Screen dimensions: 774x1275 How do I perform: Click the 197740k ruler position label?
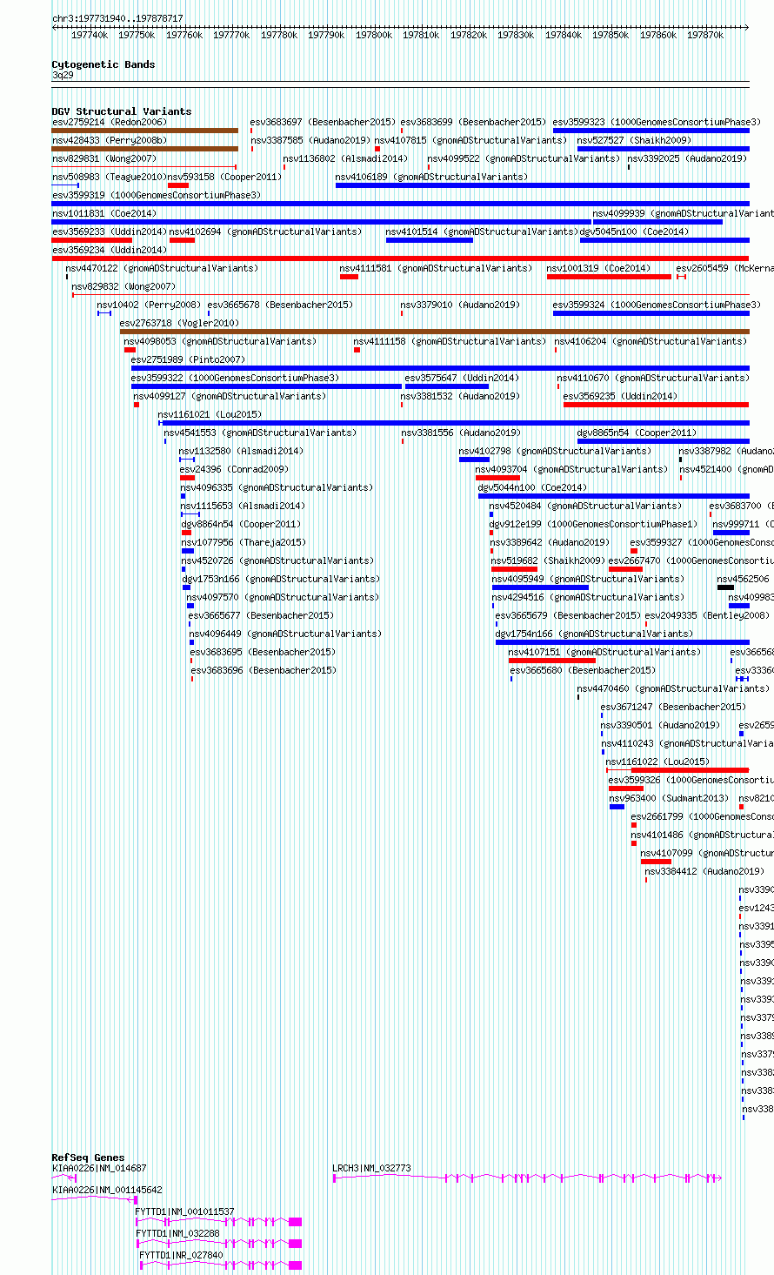[90, 35]
